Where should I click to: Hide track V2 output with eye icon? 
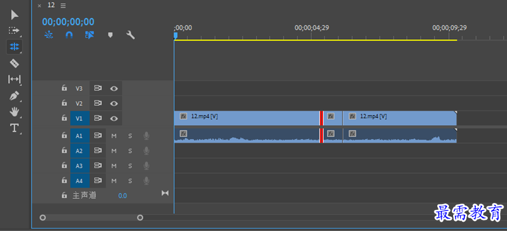click(114, 104)
